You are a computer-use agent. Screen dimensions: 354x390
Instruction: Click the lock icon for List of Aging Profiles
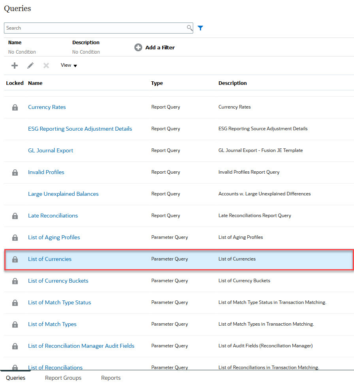pos(15,238)
